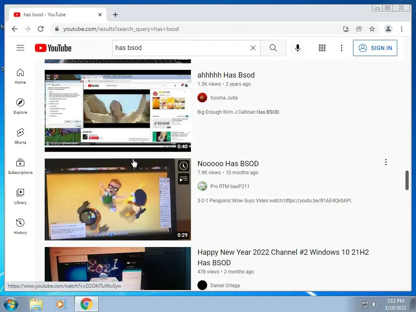The width and height of the screenshot is (416, 312).
Task: Open Subscriptions in the sidebar
Action: (20, 166)
